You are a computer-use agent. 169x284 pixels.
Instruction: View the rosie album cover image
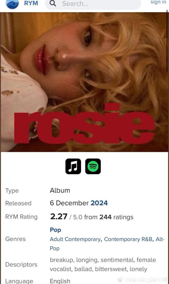[84, 82]
